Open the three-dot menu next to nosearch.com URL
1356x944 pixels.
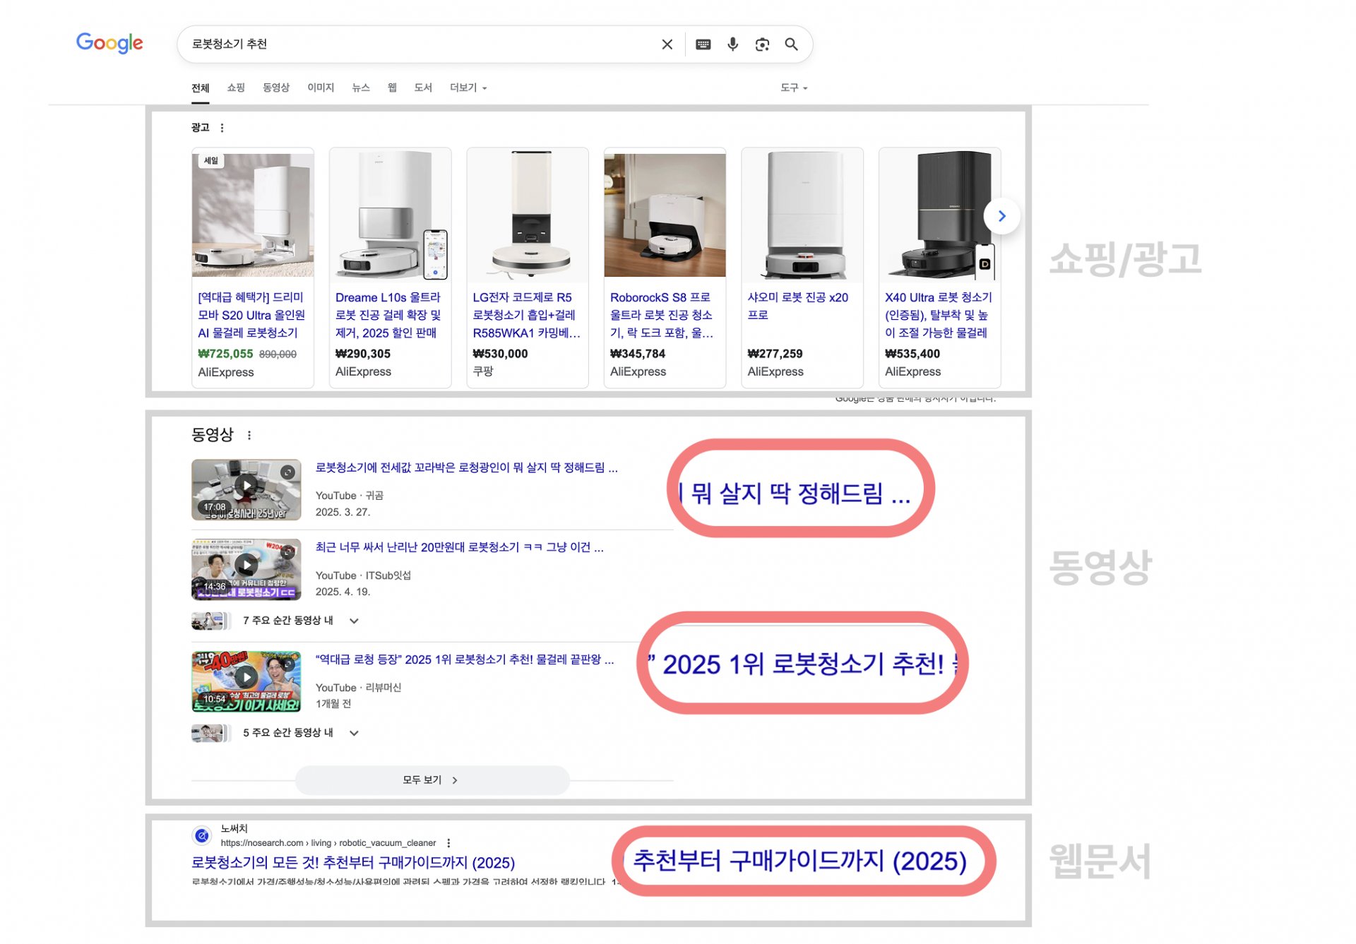coord(448,843)
